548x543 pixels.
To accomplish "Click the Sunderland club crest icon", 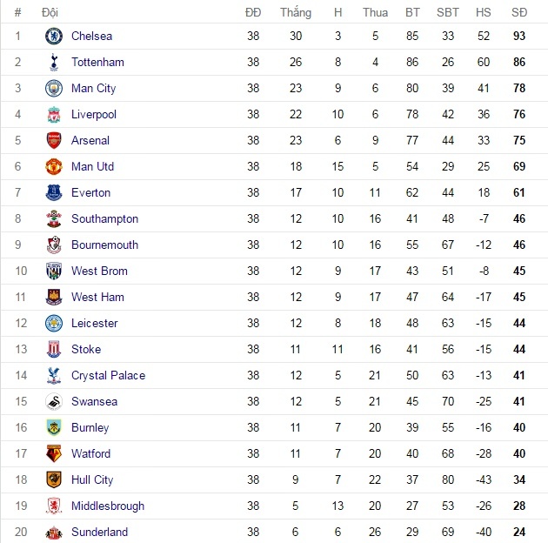I will point(54,533).
